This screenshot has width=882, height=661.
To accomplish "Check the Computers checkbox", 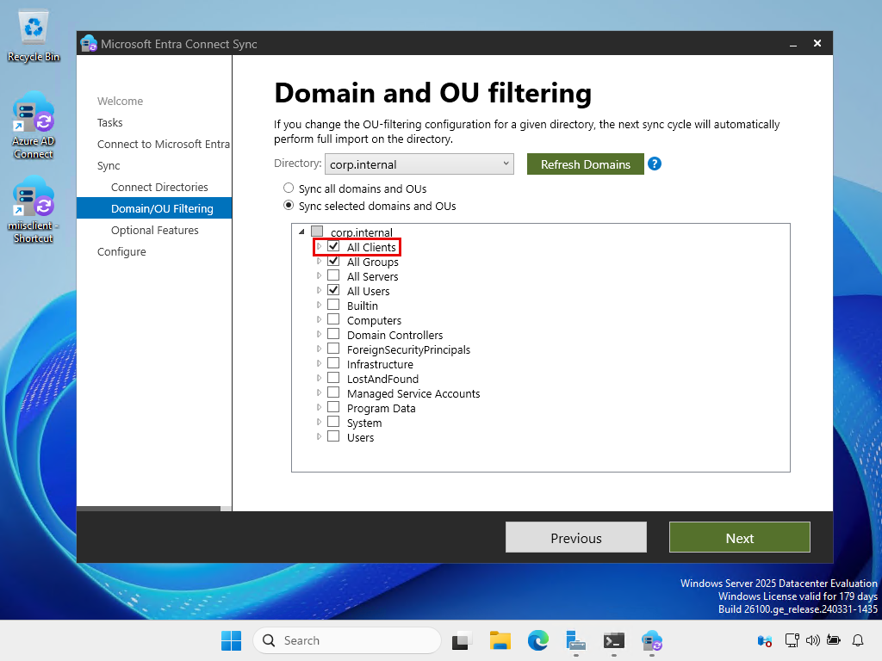I will (x=333, y=319).
